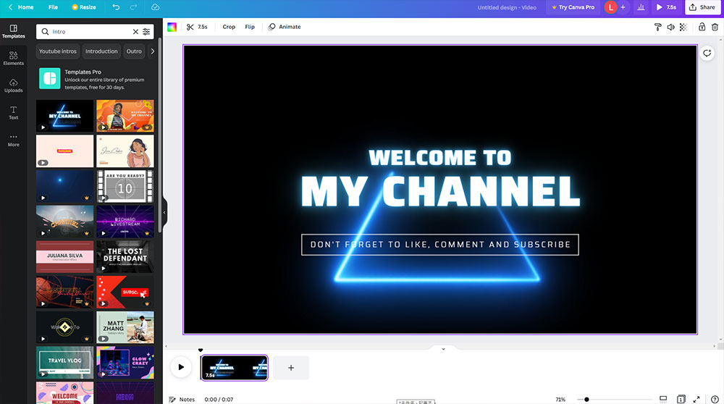The width and height of the screenshot is (724, 404).
Task: Select the Travel Vlog template
Action: pyautogui.click(x=64, y=363)
